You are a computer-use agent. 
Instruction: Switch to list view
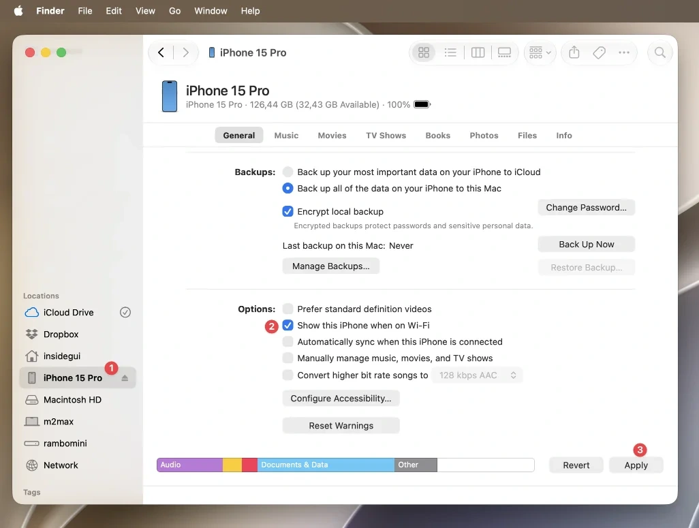[450, 52]
